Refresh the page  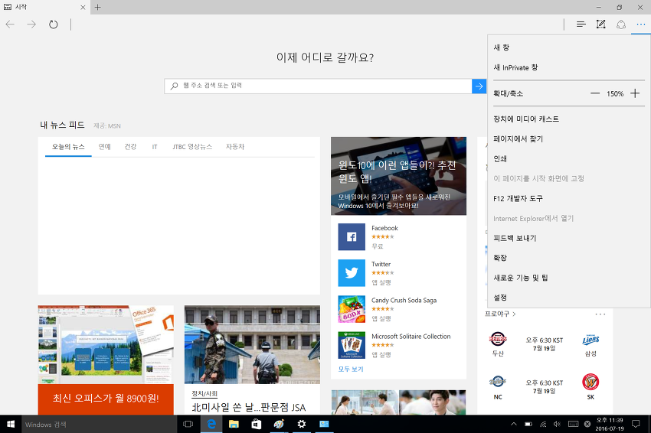click(x=53, y=24)
